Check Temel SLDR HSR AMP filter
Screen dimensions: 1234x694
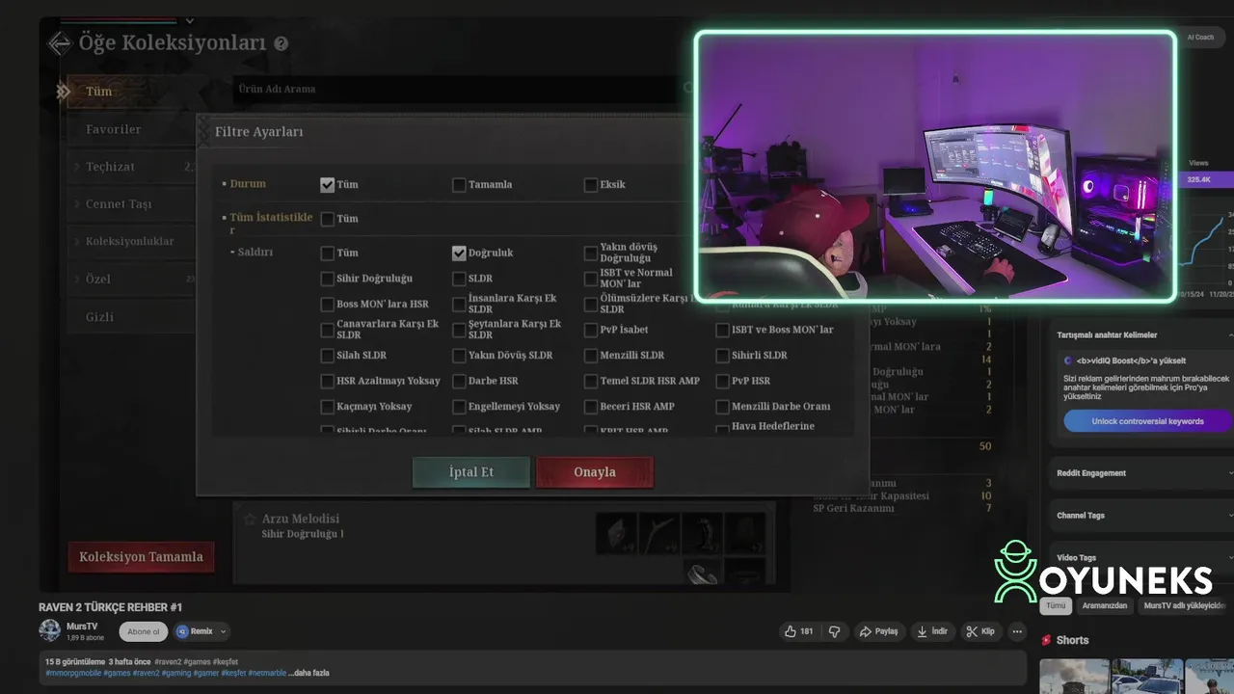pyautogui.click(x=591, y=381)
